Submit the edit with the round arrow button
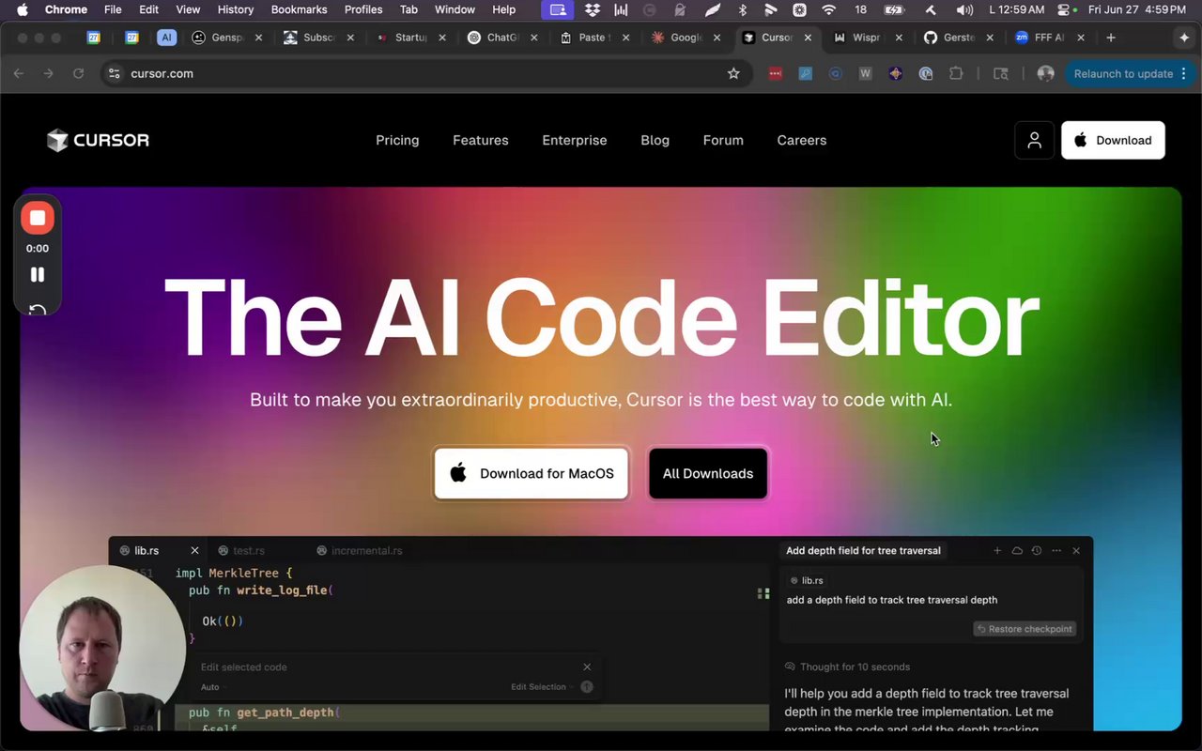The width and height of the screenshot is (1202, 751). point(587,686)
